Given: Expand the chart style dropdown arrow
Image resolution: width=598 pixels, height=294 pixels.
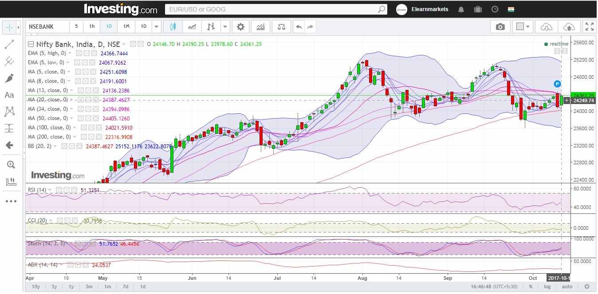Looking at the screenshot, I should coord(225,27).
